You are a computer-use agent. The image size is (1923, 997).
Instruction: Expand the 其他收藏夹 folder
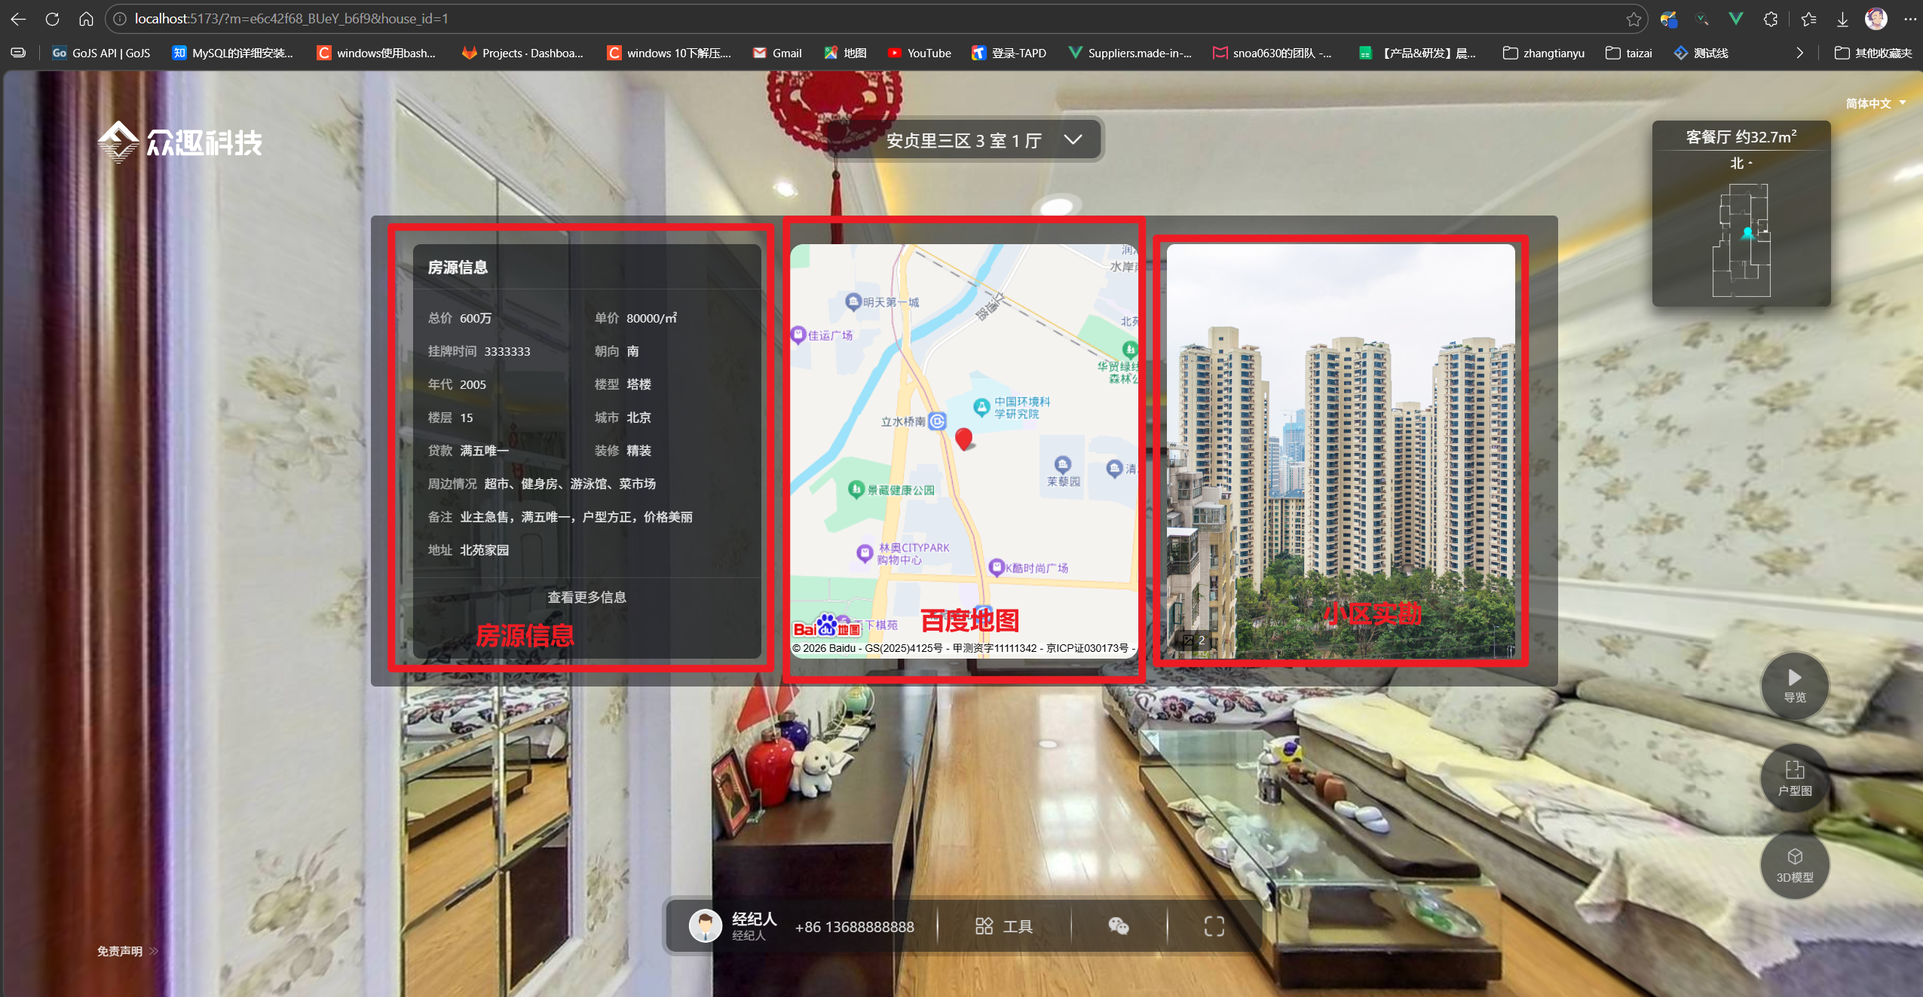[1872, 53]
